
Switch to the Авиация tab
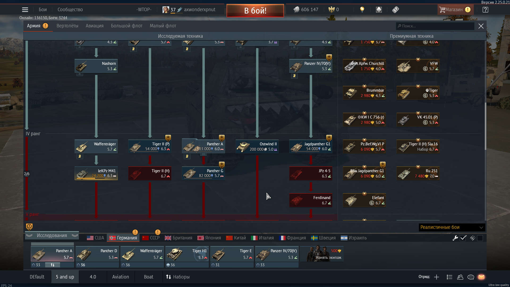click(x=95, y=26)
